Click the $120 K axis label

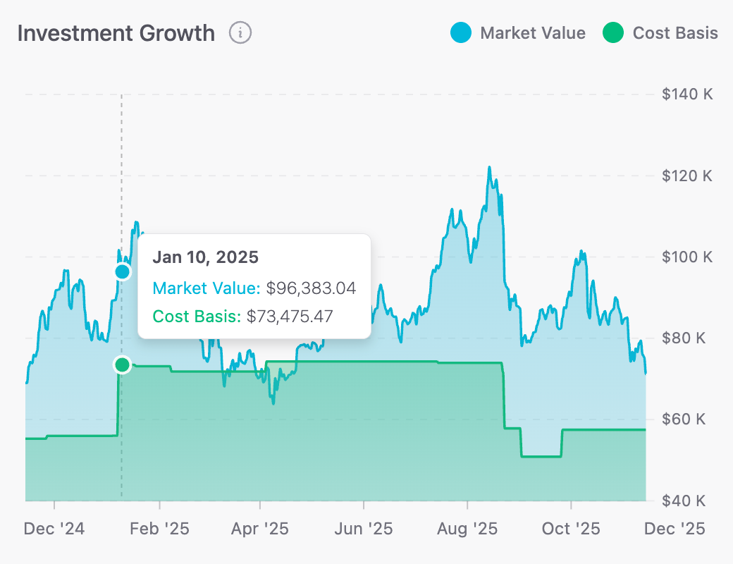coord(686,176)
